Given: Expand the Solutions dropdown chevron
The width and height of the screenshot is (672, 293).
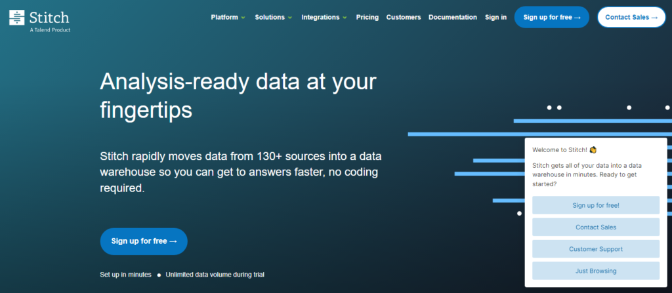Looking at the screenshot, I should coord(289,18).
